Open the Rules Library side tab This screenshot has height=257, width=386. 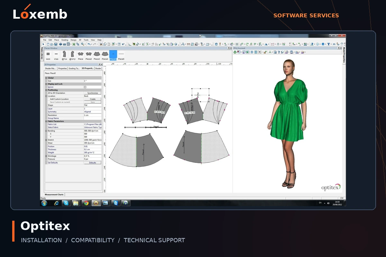click(42, 53)
